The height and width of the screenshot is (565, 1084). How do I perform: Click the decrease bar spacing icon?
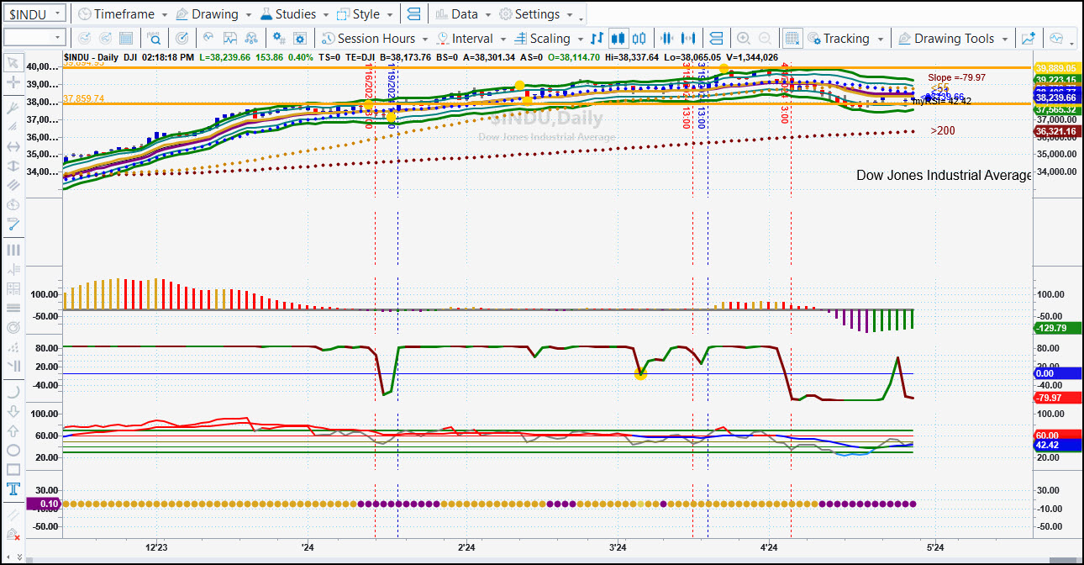pyautogui.click(x=667, y=38)
